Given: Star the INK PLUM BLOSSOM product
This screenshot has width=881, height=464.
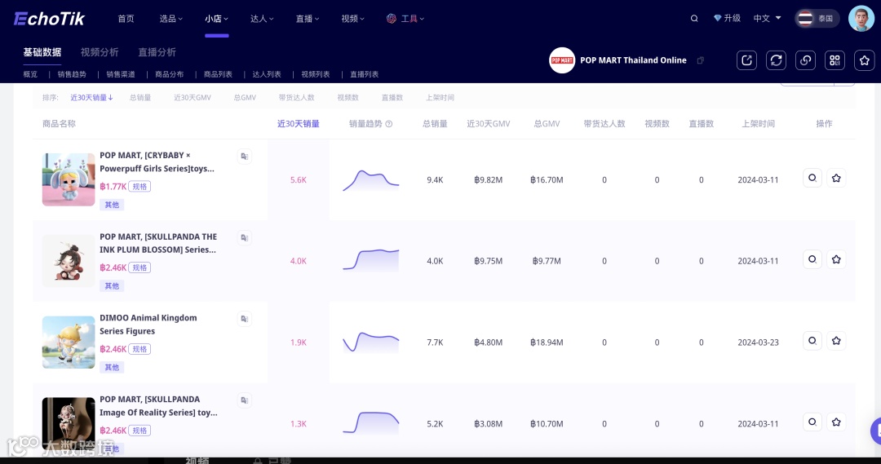Looking at the screenshot, I should 836,259.
